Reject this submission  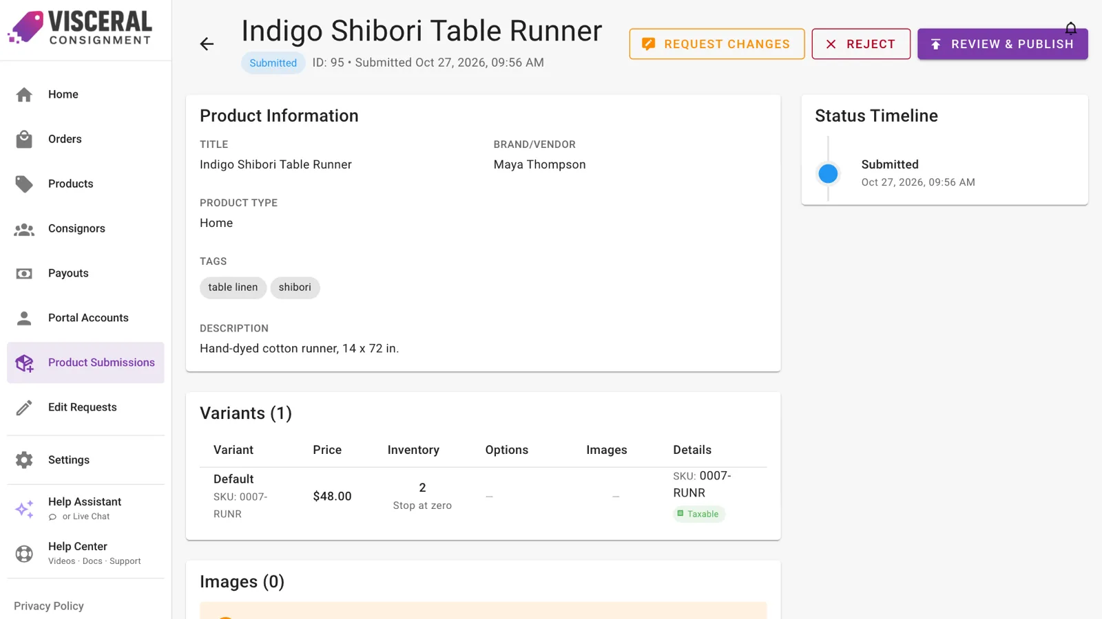click(x=861, y=44)
